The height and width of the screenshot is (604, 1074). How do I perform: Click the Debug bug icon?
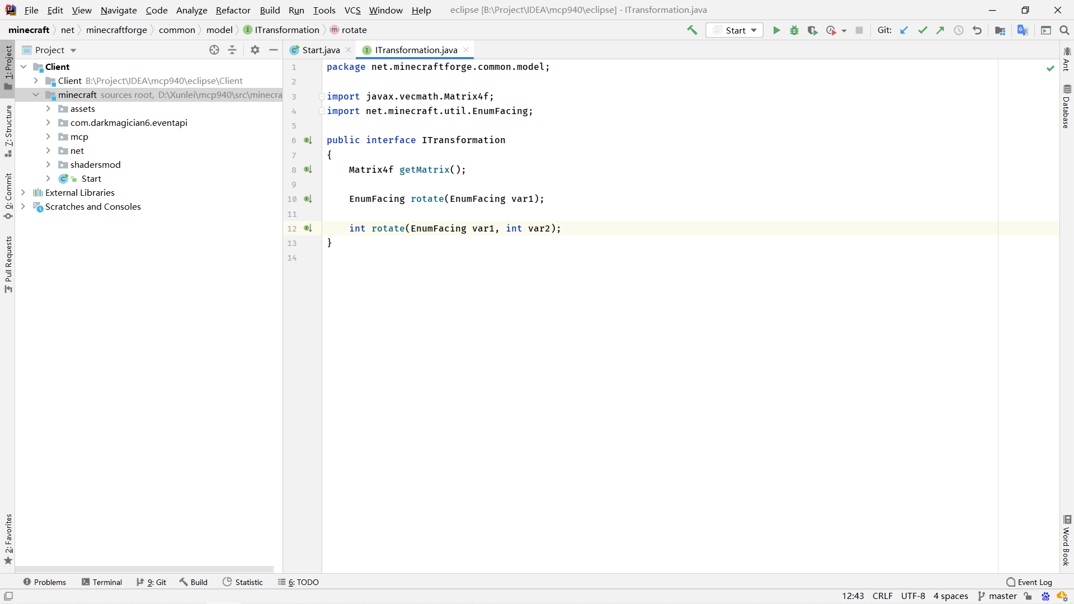click(x=794, y=30)
